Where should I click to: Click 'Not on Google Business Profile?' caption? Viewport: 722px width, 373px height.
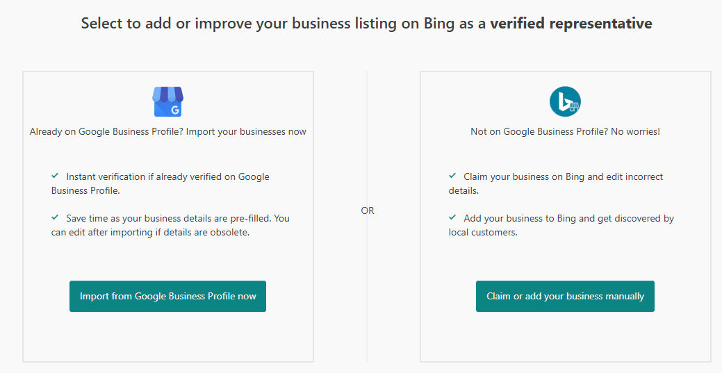point(565,131)
